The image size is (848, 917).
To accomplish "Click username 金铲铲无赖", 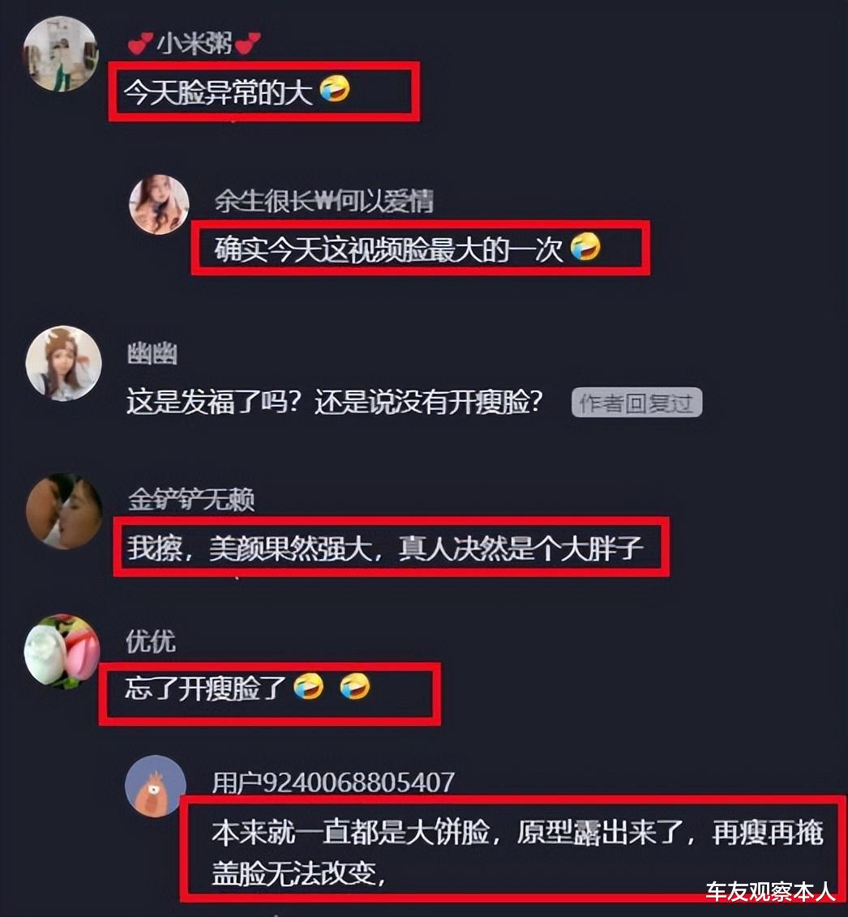I will point(191,500).
